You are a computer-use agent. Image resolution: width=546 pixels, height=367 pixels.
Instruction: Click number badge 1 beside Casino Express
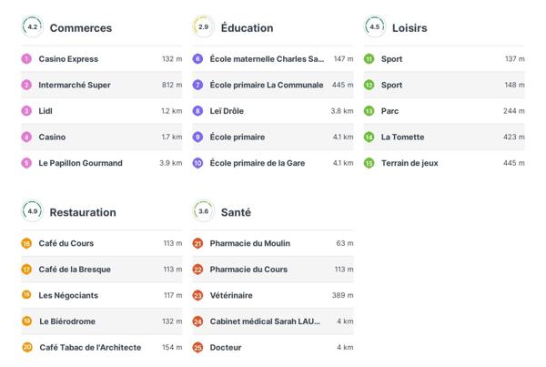(26, 59)
